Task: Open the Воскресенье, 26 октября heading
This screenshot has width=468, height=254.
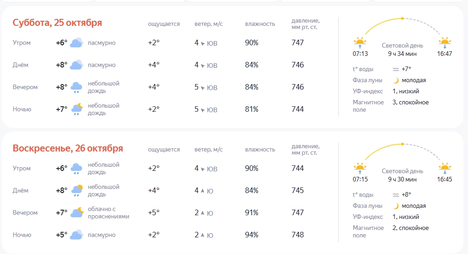Action: 68,148
